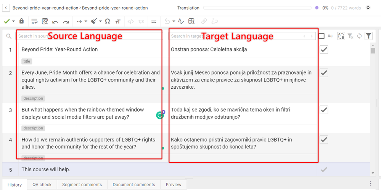Expand the confirm checkmark dropdown arrow

(x=14, y=21)
